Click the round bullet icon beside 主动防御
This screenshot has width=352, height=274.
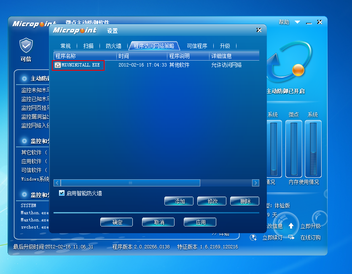pos(24,79)
